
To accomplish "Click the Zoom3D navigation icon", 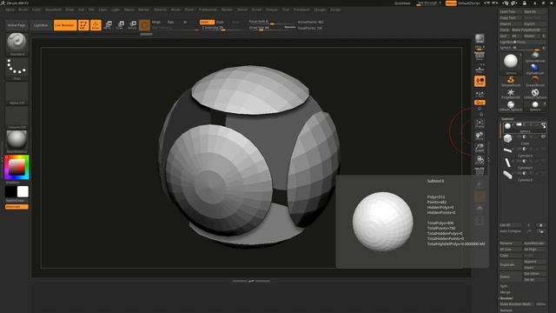I will coord(480,148).
